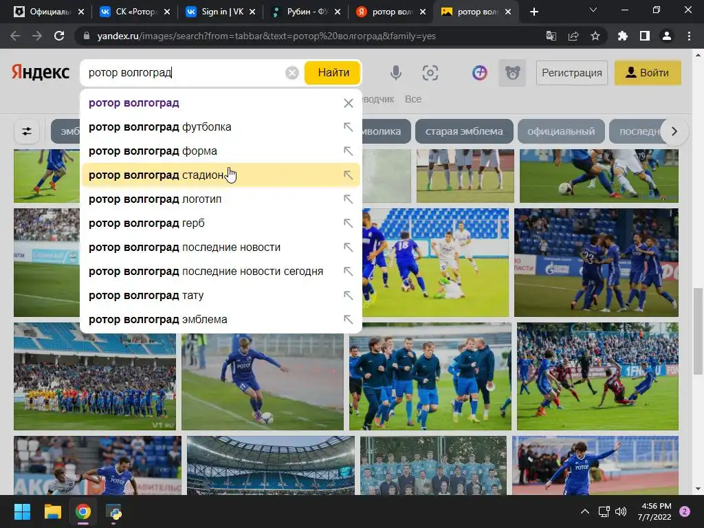This screenshot has height=528, width=704.
Task: Switch to the 'СК «Ротор' tab
Action: coord(135,12)
